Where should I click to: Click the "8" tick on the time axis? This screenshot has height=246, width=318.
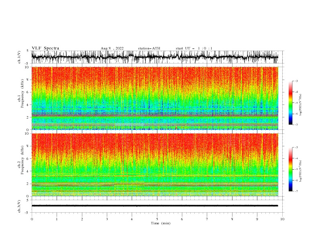click(232, 219)
